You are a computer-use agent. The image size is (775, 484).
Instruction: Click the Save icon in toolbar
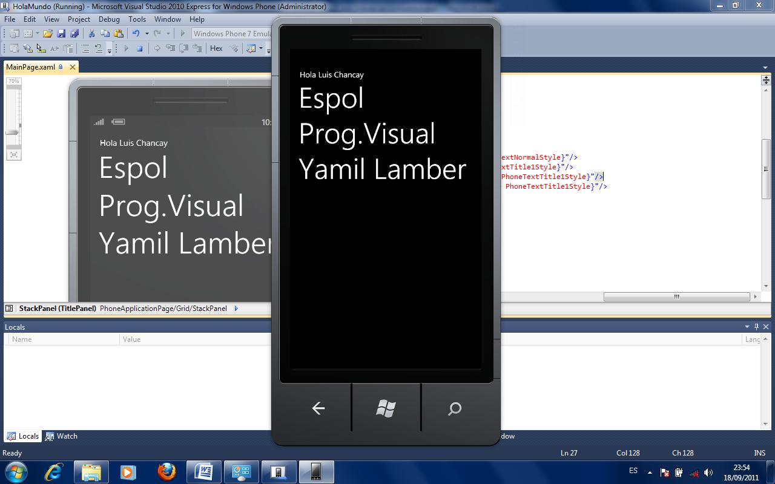pos(61,34)
